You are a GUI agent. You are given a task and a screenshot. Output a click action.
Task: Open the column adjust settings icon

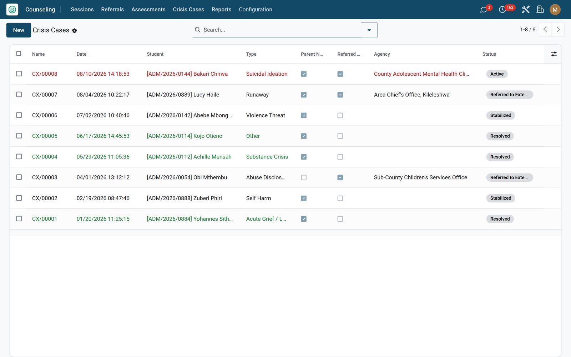click(x=554, y=54)
